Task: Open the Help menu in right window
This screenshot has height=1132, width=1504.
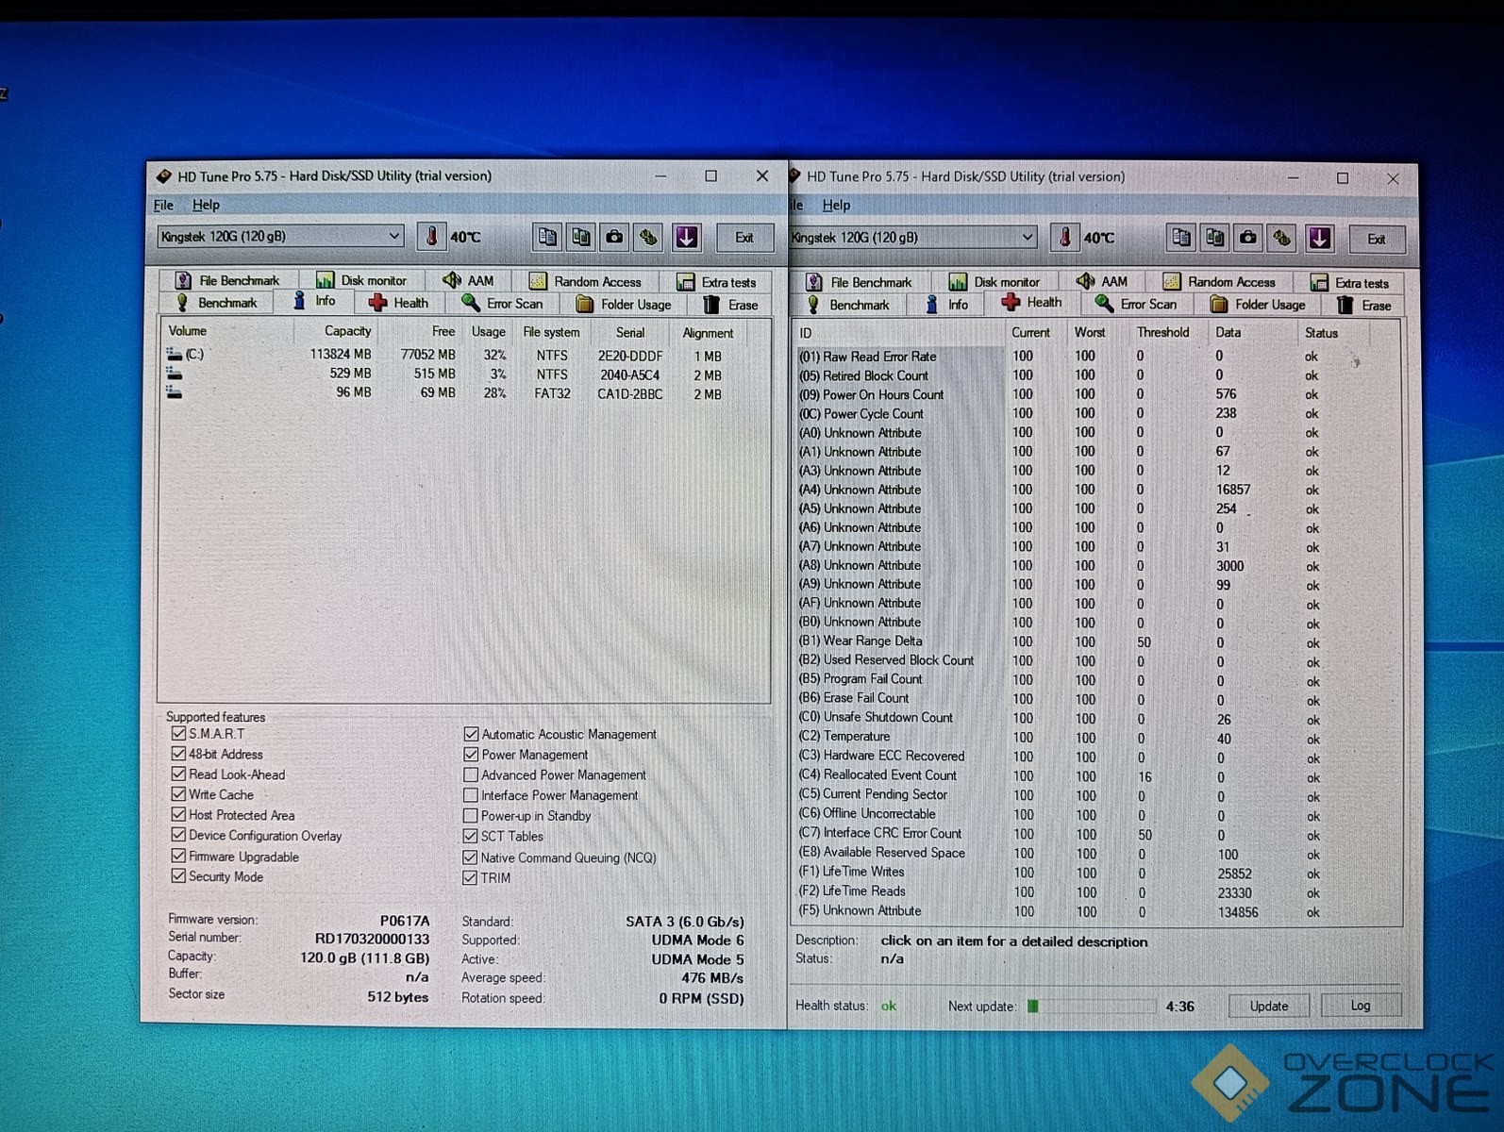Action: pyautogui.click(x=836, y=205)
